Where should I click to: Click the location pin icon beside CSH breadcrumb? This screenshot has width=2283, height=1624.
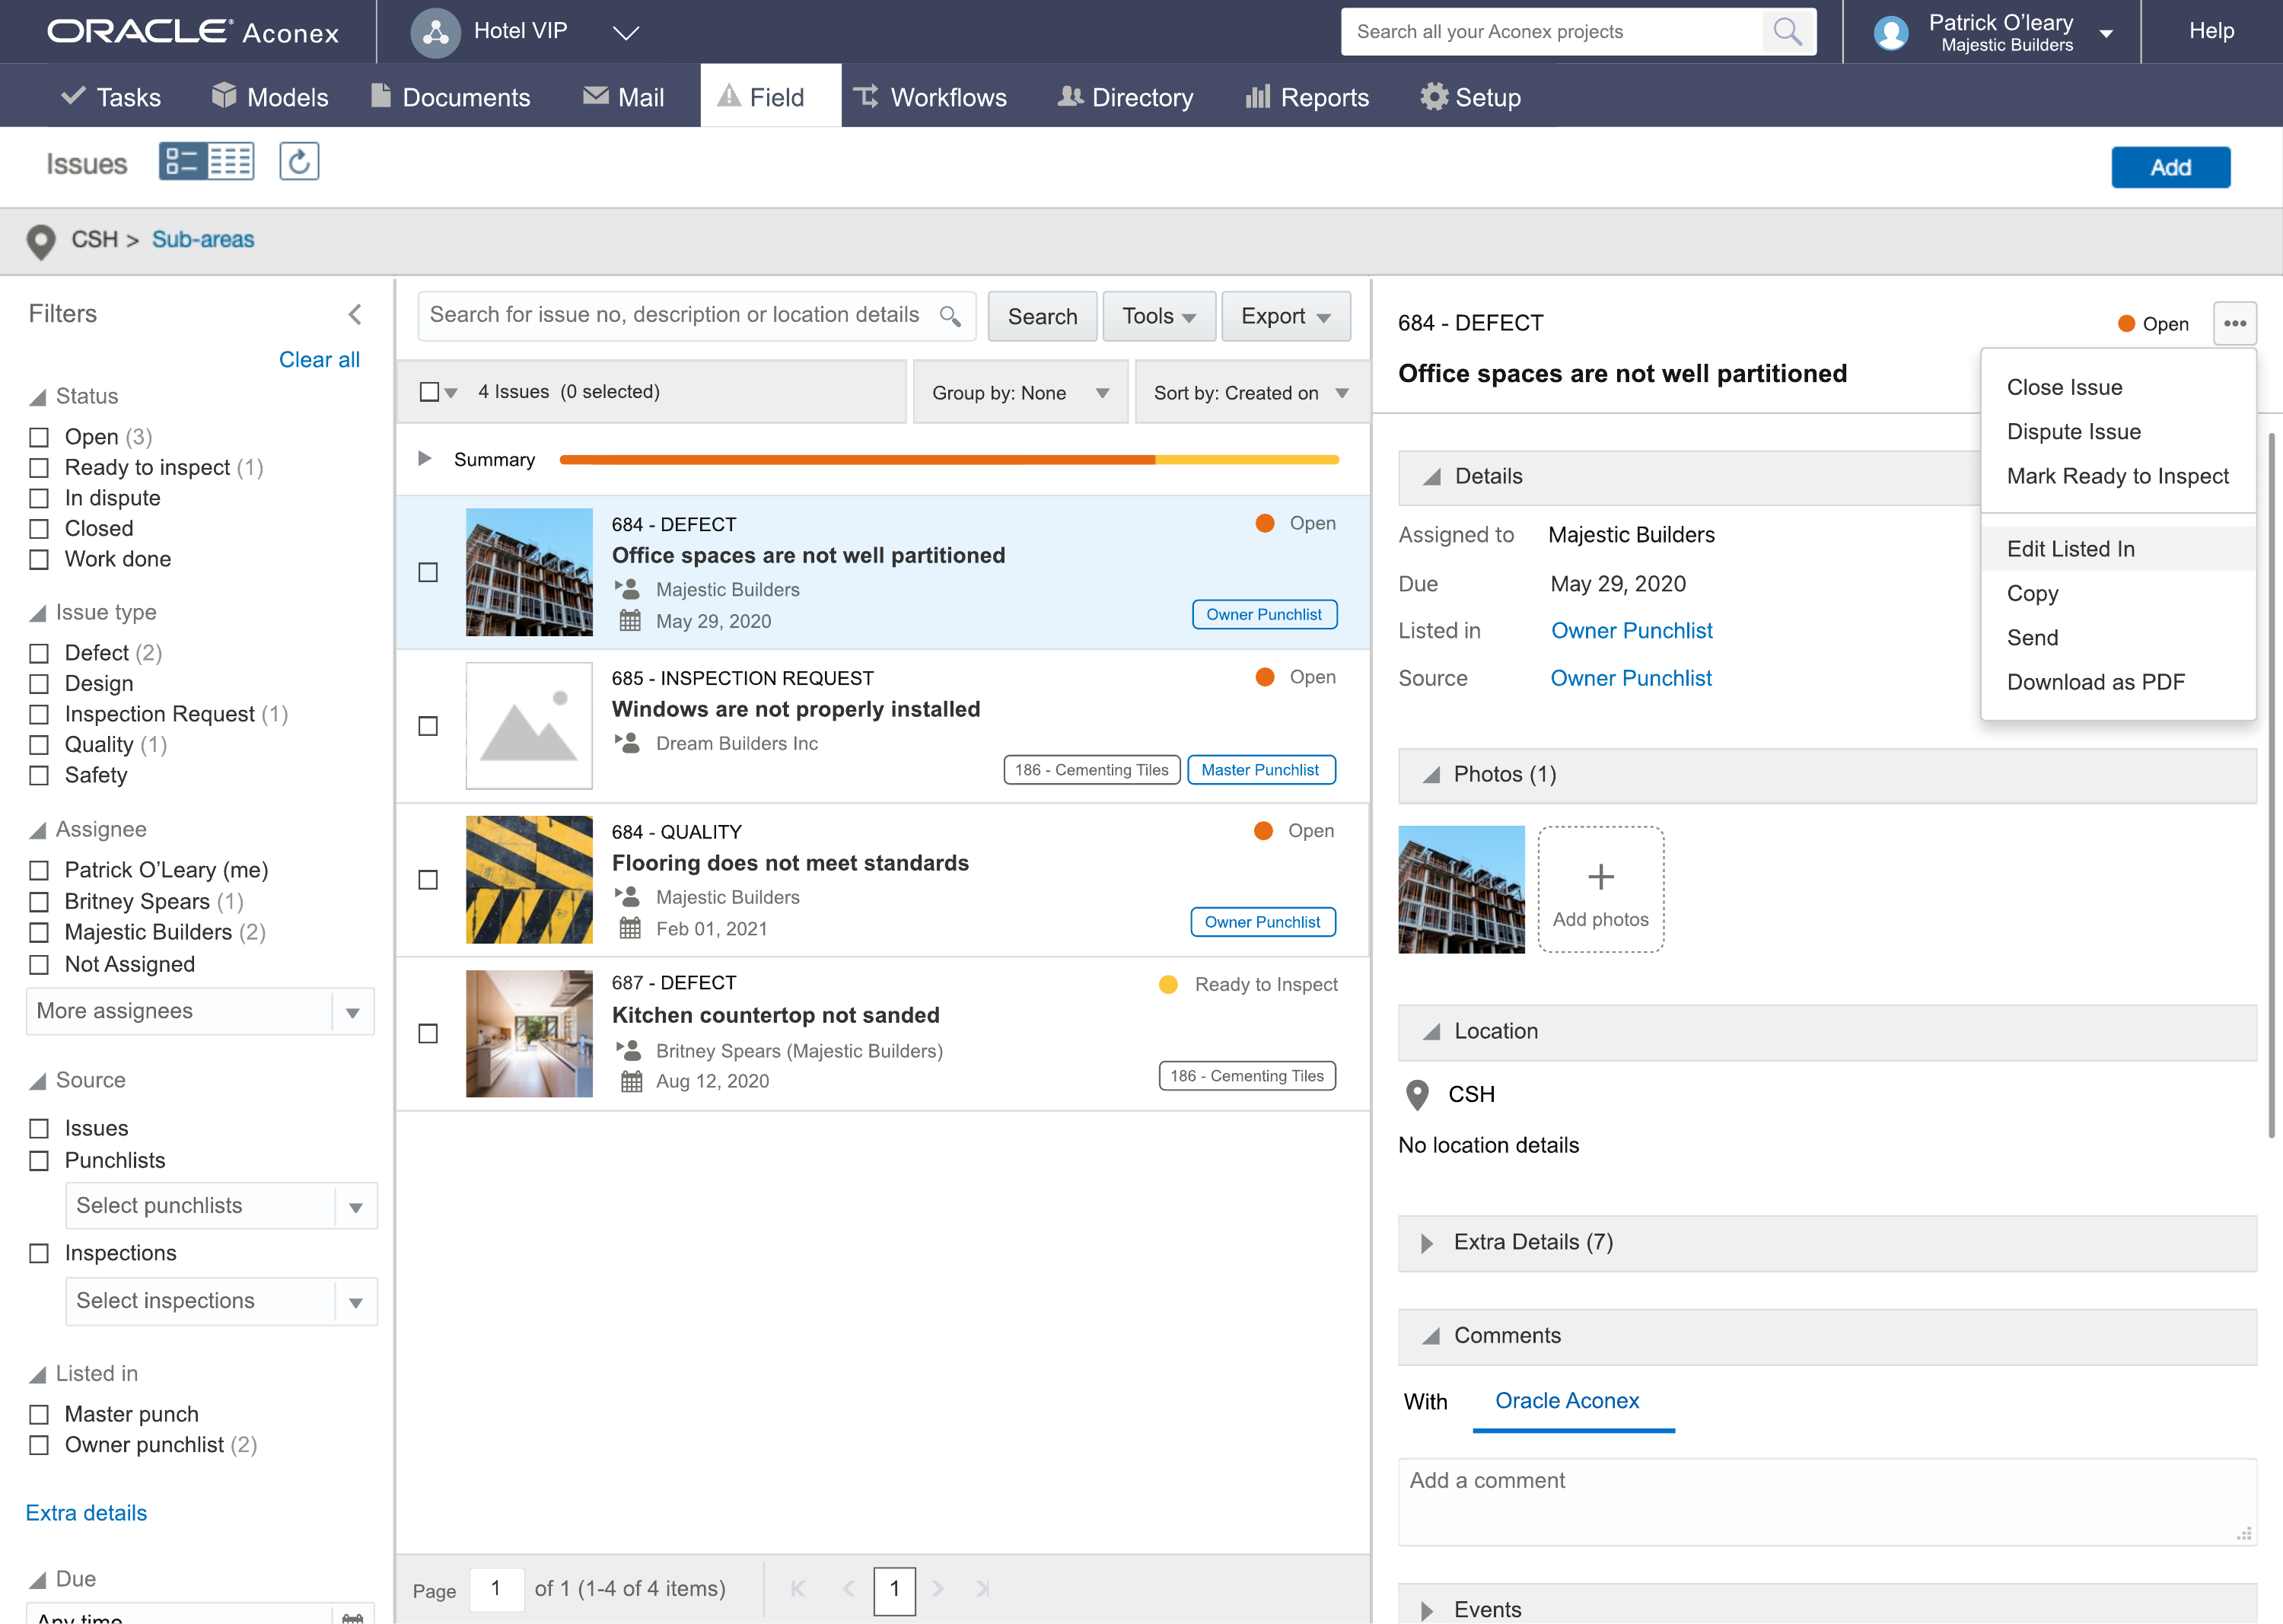[x=40, y=241]
